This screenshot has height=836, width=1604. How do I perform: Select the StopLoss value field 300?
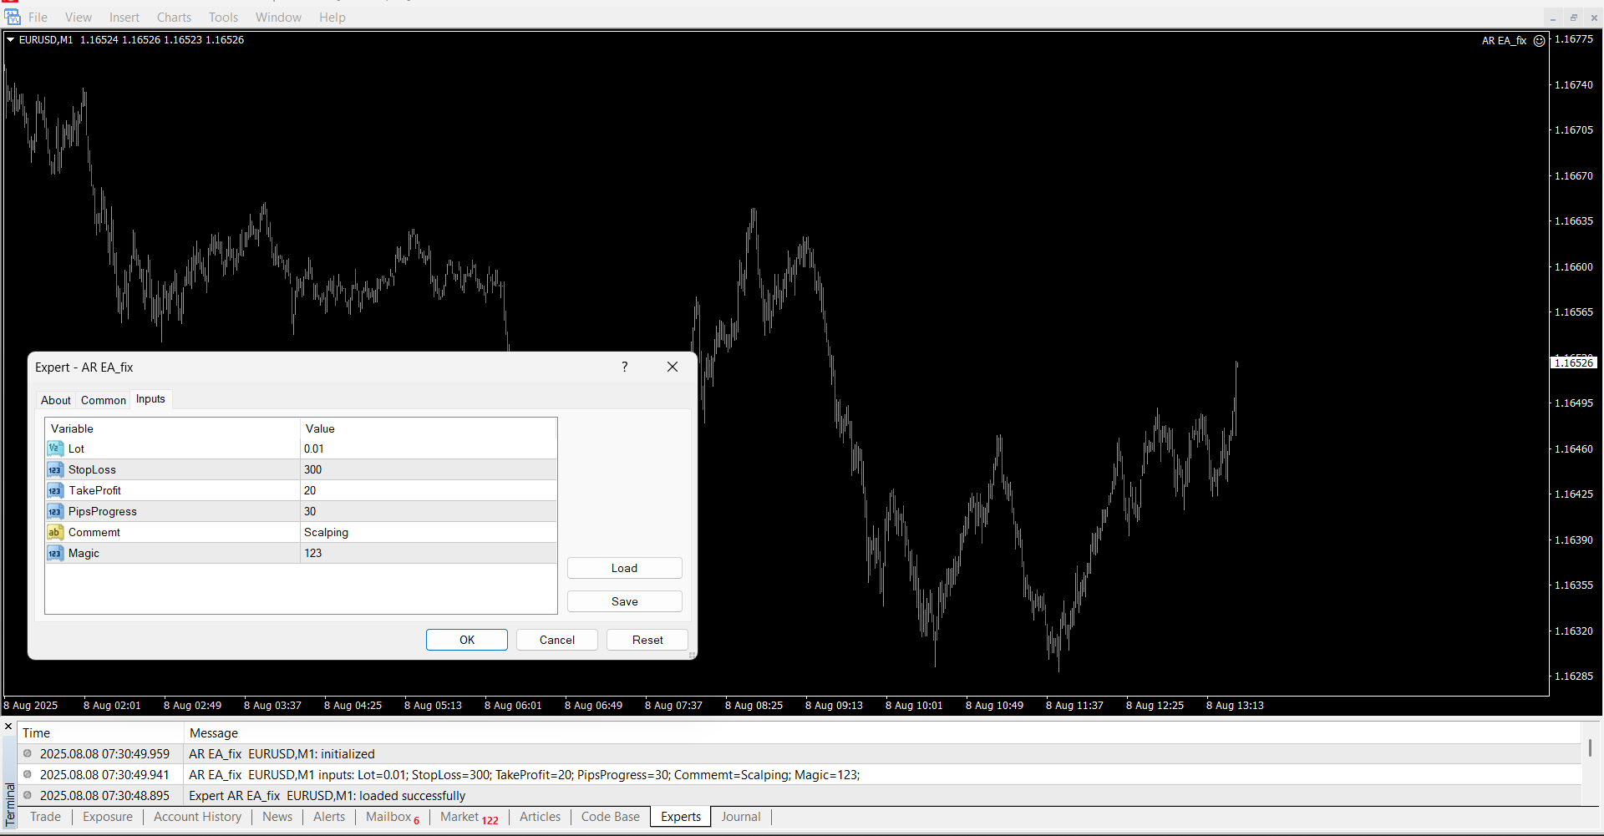[x=428, y=469]
